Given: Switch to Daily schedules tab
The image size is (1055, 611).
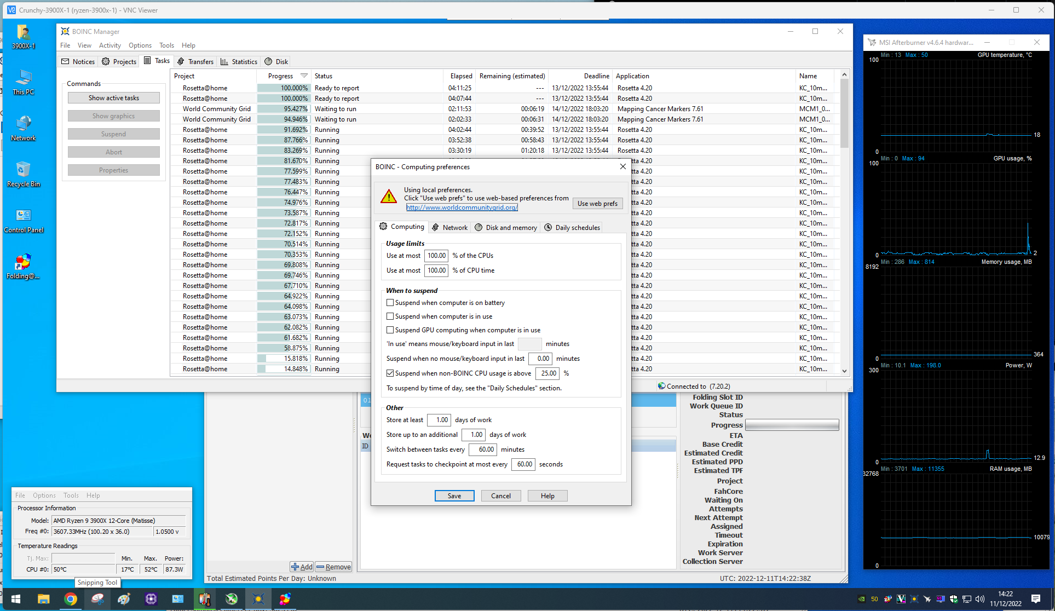Looking at the screenshot, I should (x=572, y=228).
